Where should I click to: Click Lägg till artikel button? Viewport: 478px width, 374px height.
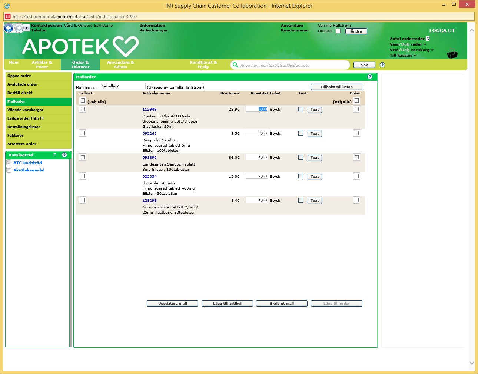[x=227, y=303]
